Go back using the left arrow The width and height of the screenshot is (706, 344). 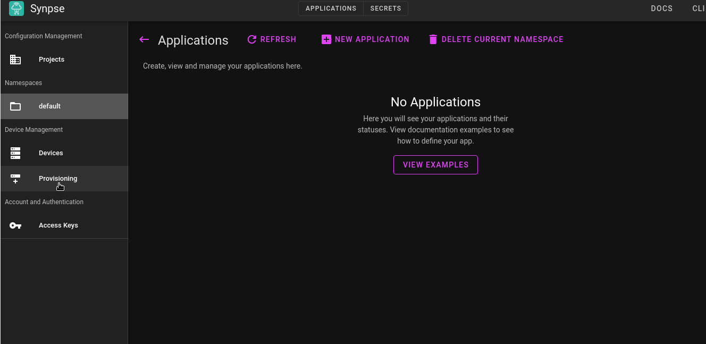pos(144,40)
